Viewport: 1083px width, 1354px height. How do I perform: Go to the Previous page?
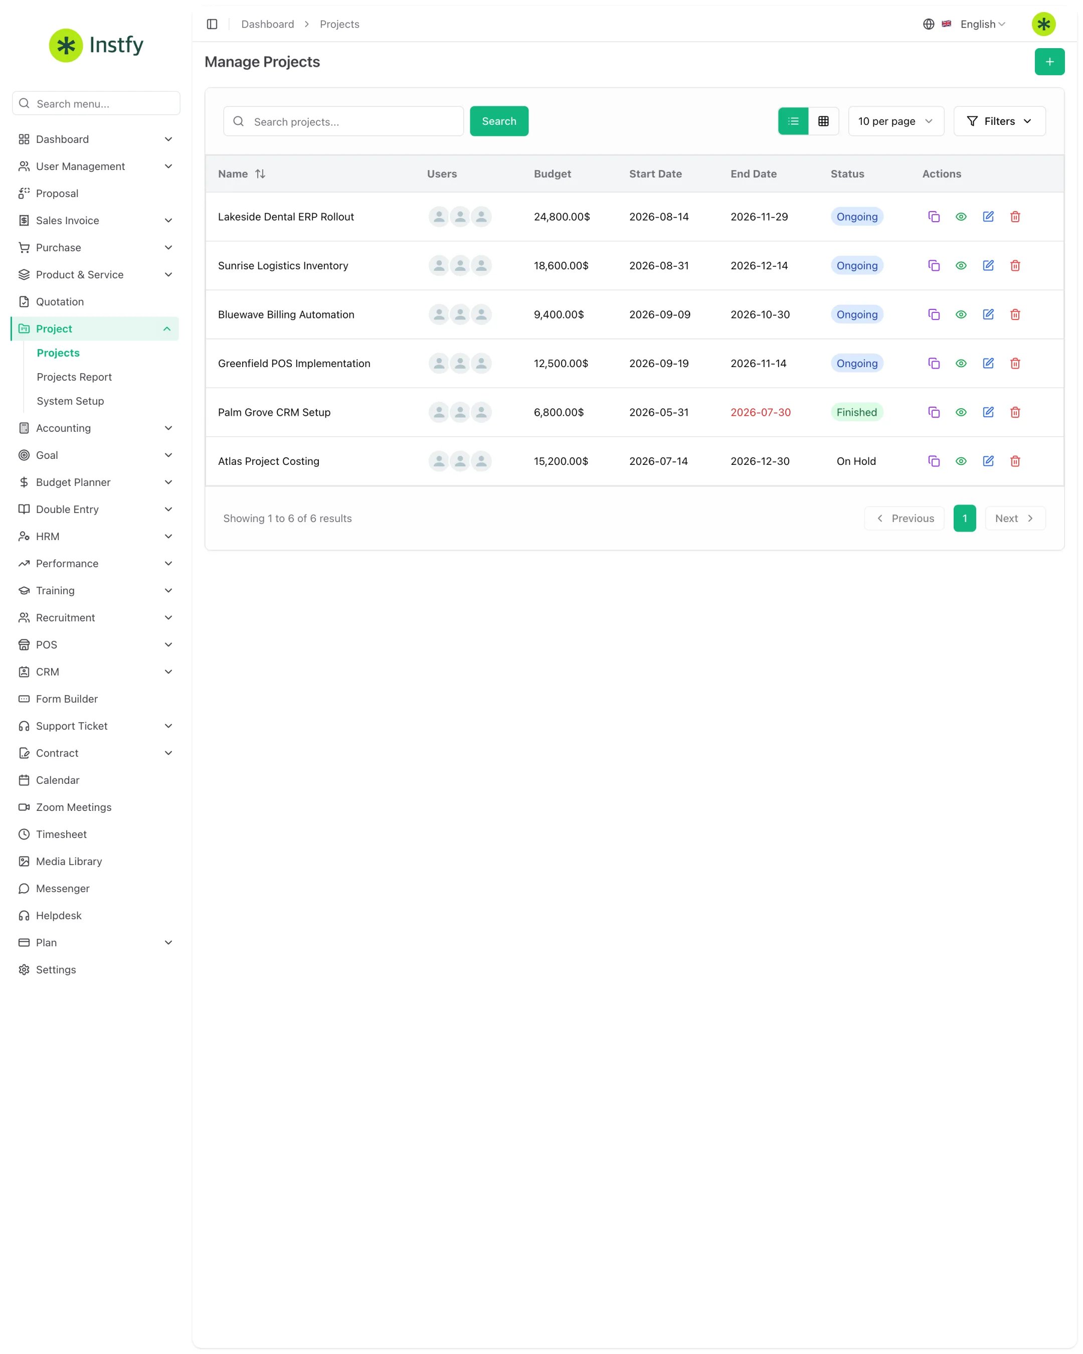point(904,519)
